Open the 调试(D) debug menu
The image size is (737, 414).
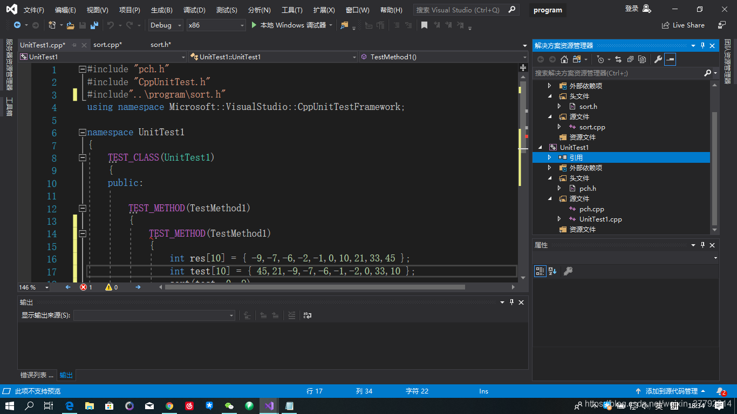pos(194,10)
